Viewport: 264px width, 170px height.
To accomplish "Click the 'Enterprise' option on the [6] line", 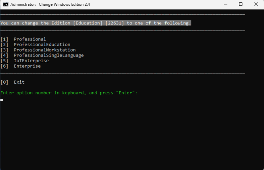I will coord(27,66).
